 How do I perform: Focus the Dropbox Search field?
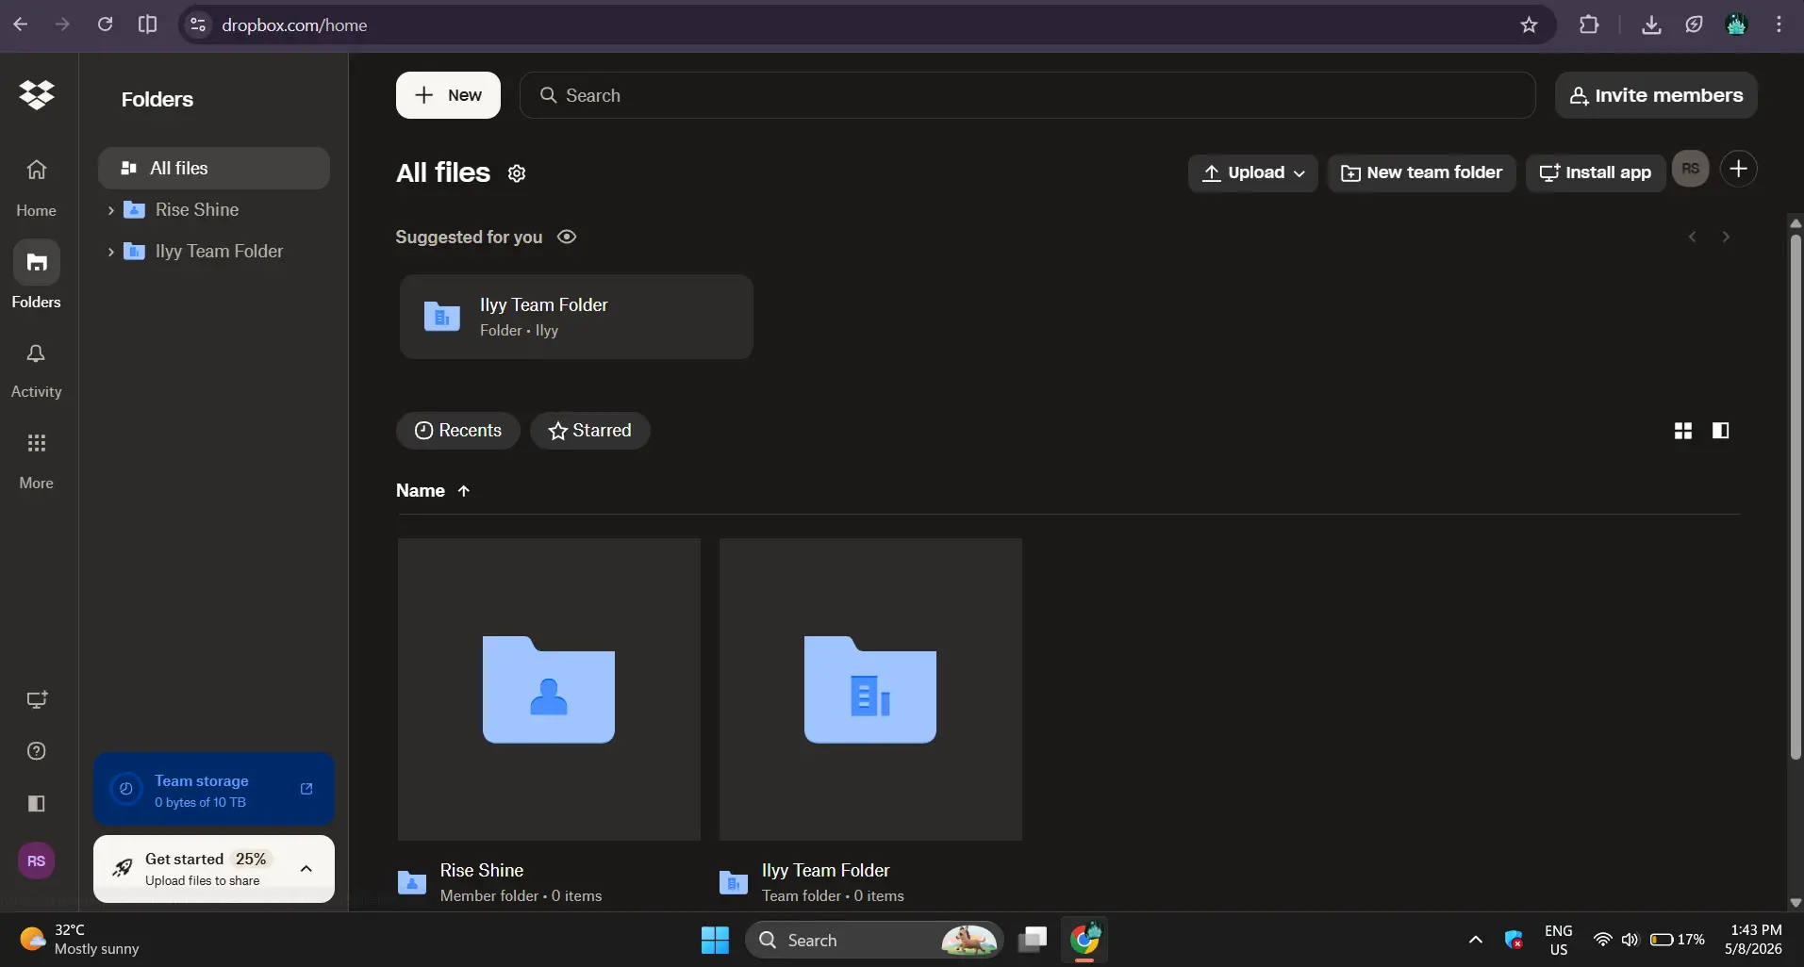[x=1027, y=95]
